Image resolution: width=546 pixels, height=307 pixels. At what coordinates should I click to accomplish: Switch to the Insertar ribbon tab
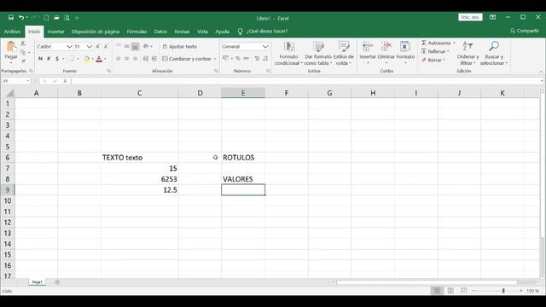coord(55,32)
